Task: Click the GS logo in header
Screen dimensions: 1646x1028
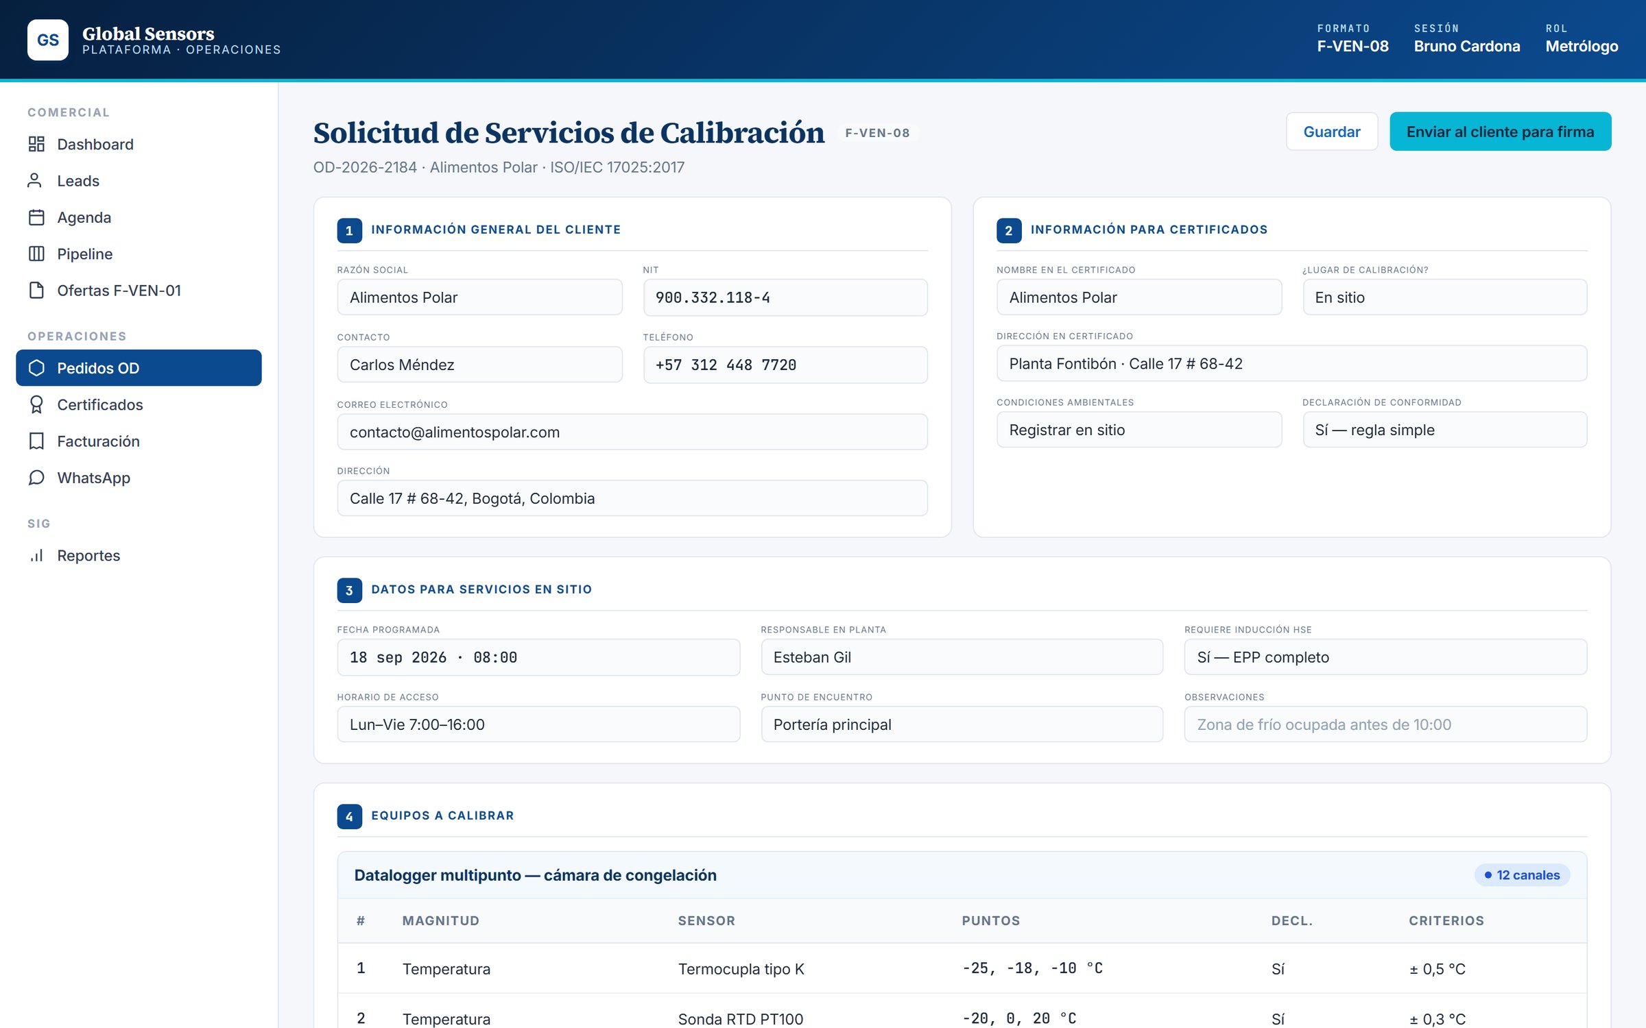Action: [48, 40]
